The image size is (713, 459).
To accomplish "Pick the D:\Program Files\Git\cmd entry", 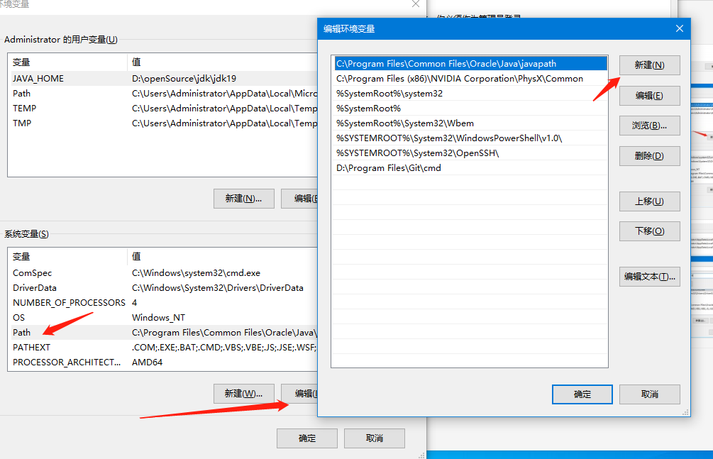I will [388, 168].
